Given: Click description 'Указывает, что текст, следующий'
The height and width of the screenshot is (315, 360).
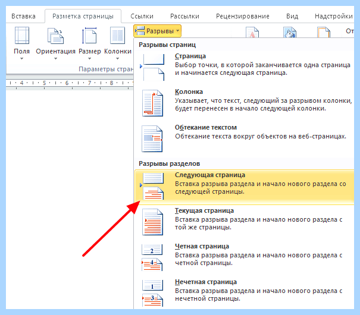Looking at the screenshot, I should coord(264,105).
